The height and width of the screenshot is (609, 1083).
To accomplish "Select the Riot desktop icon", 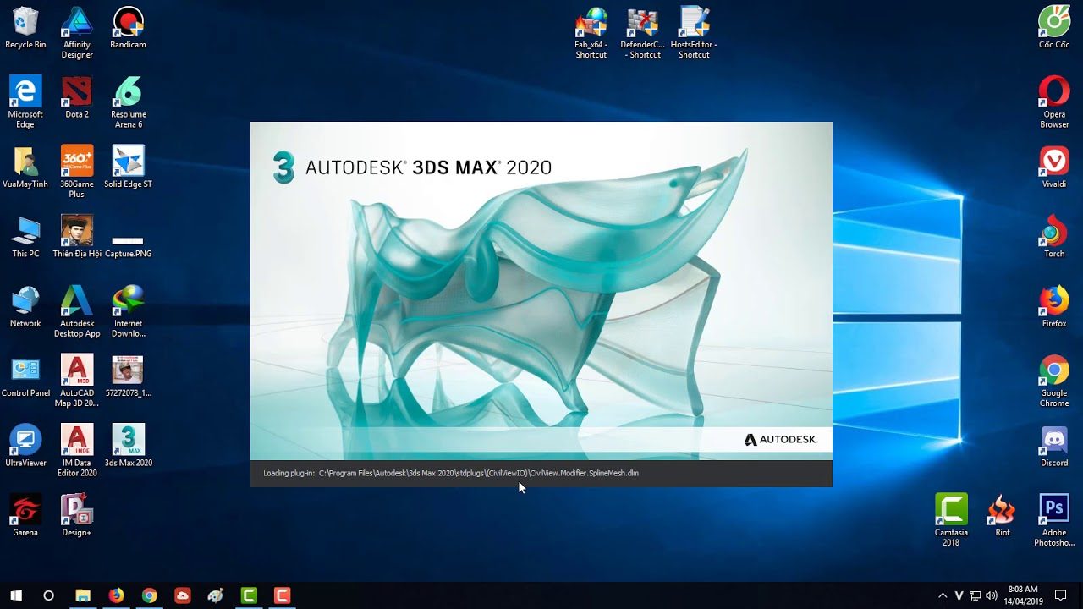I will [1003, 516].
